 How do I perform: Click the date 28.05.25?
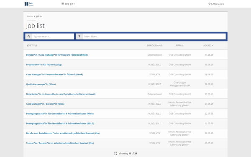[x=209, y=84]
